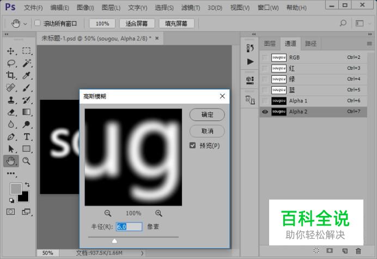Open the Hand tool preset dropdown
Viewport: 377px width, 259px height.
click(x=25, y=23)
